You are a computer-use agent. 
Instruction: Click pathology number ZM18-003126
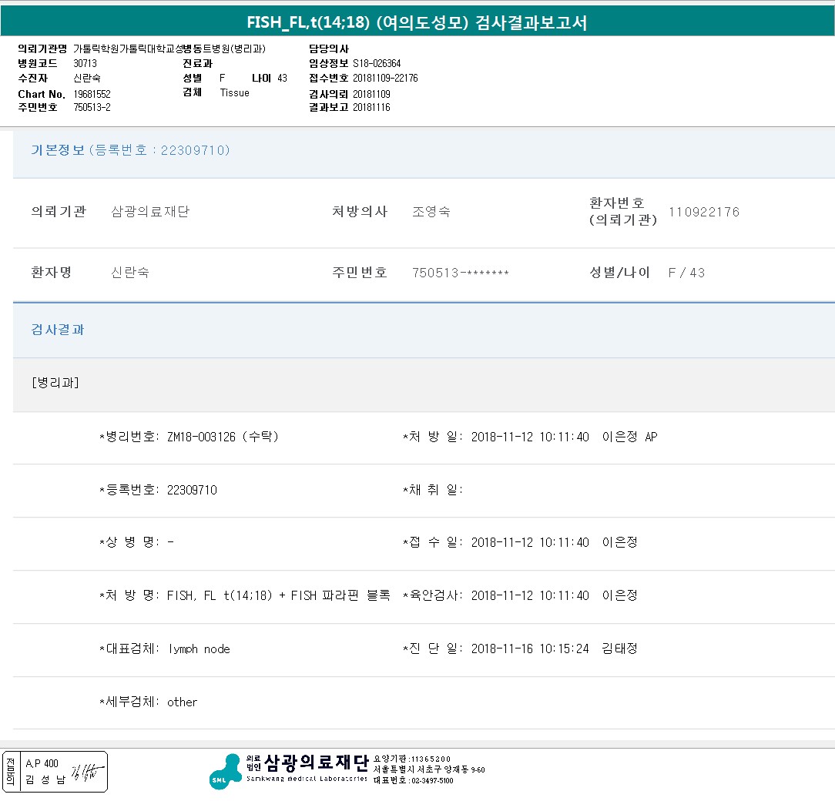tap(201, 437)
